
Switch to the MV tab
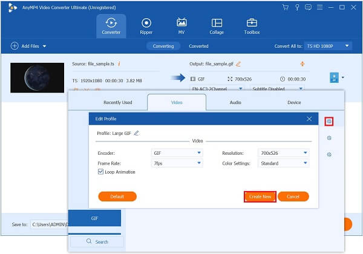tap(181, 26)
